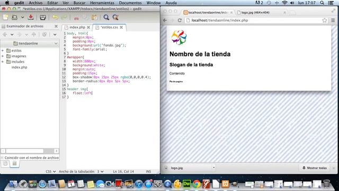Close the *estilos.css editor tab
Screen dimensions: 339x191
point(121,27)
